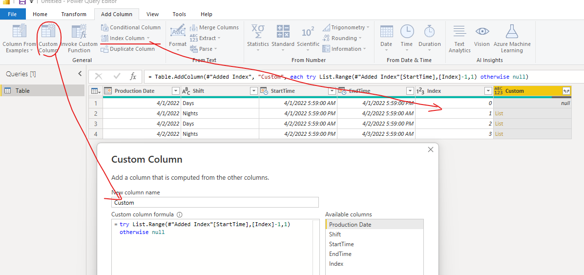Close the Custom Column dialog
The height and width of the screenshot is (275, 584).
pyautogui.click(x=431, y=149)
